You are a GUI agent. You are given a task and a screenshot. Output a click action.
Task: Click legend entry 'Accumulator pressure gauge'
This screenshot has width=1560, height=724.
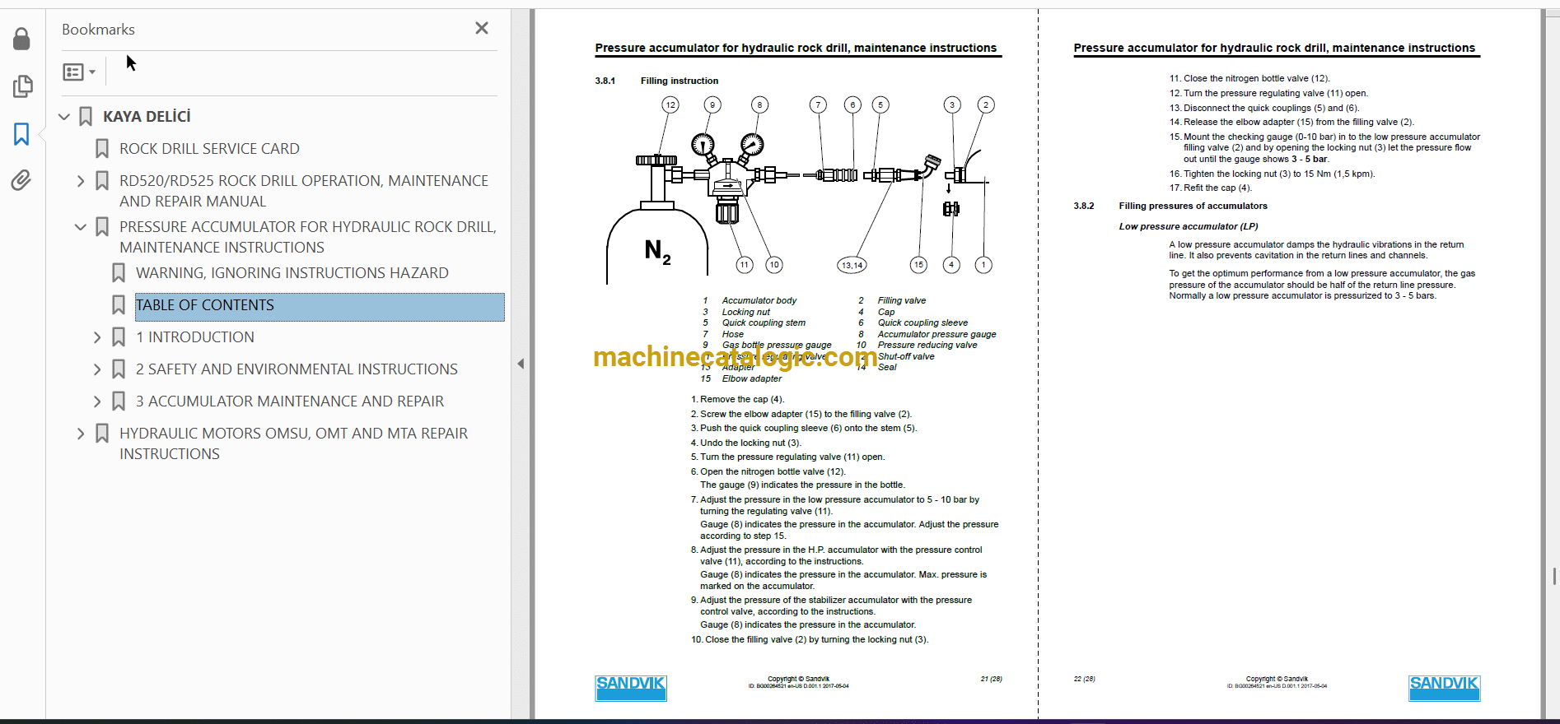click(936, 334)
